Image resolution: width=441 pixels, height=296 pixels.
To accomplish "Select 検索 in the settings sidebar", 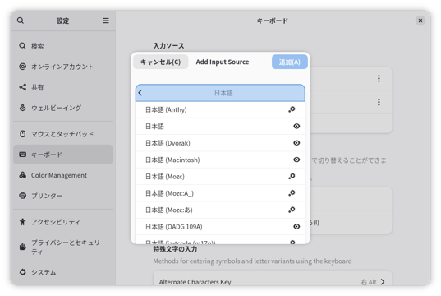I will pos(63,46).
